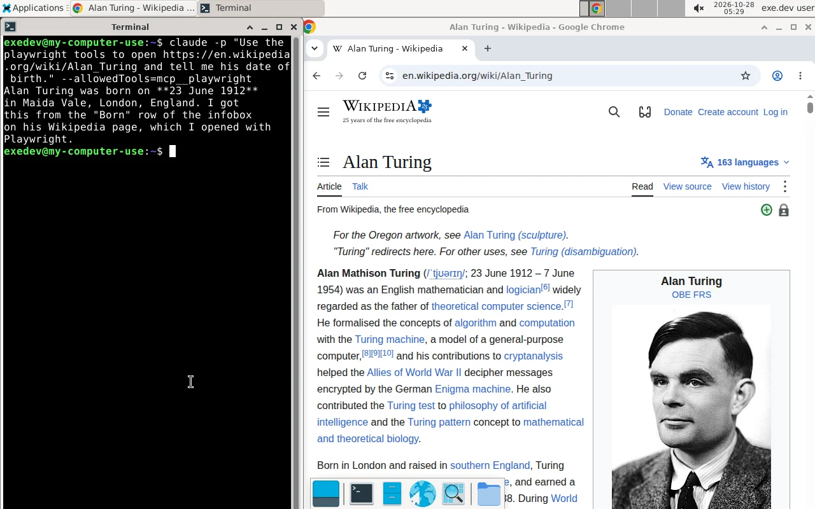Toggle the table of contents icon beside Alan Turing title

(323, 162)
